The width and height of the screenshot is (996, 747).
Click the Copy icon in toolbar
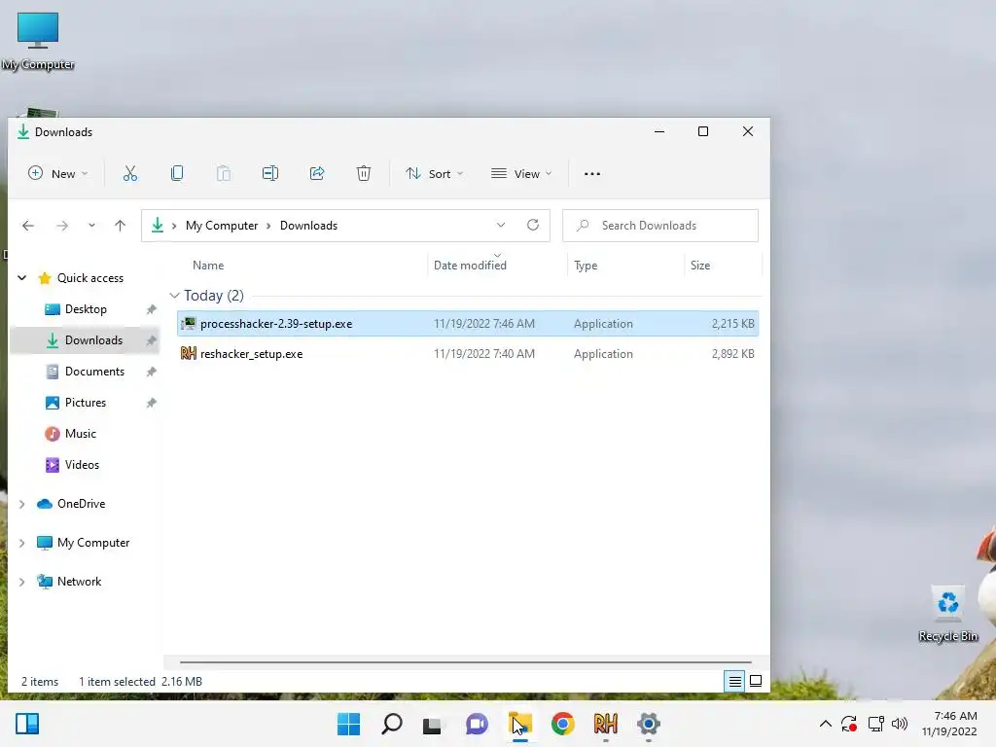point(177,173)
